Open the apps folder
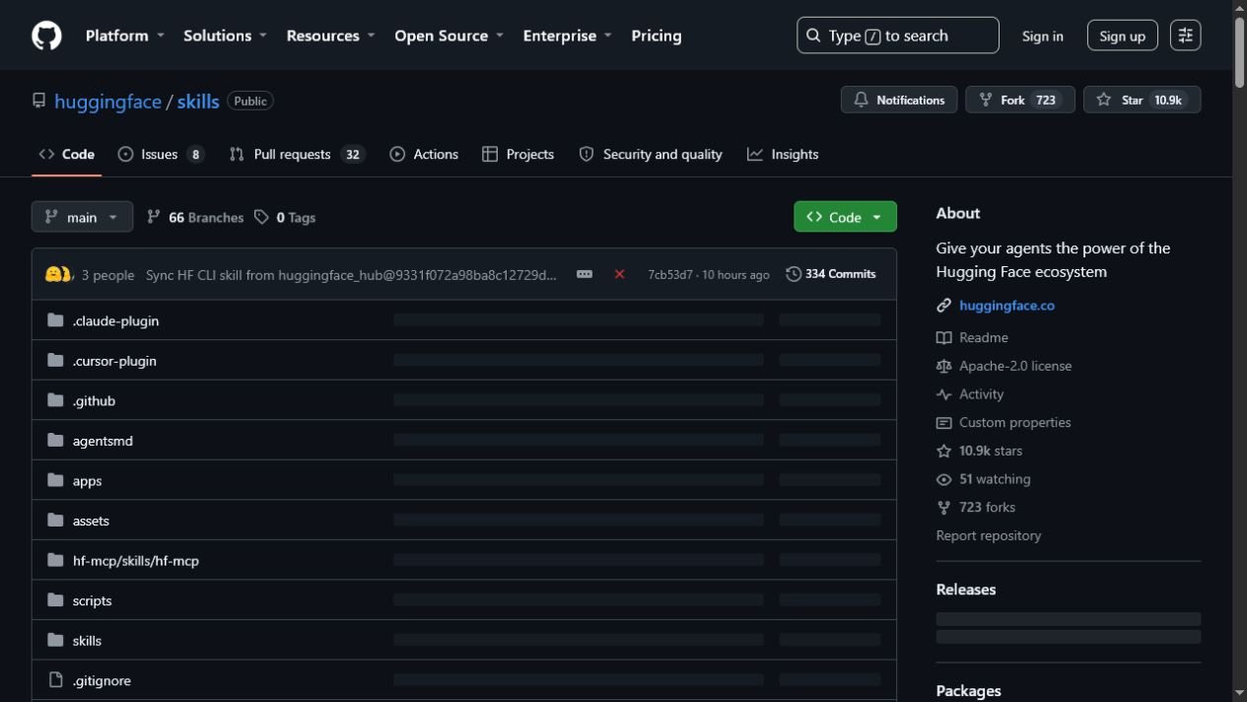Viewport: 1247px width, 702px height. click(x=87, y=481)
